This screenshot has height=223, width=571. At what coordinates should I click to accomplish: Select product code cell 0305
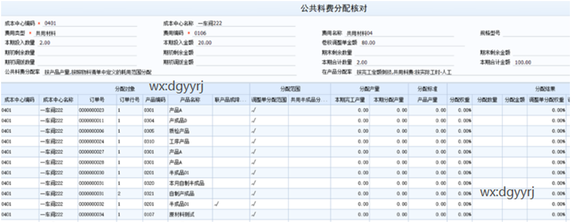[155, 131]
